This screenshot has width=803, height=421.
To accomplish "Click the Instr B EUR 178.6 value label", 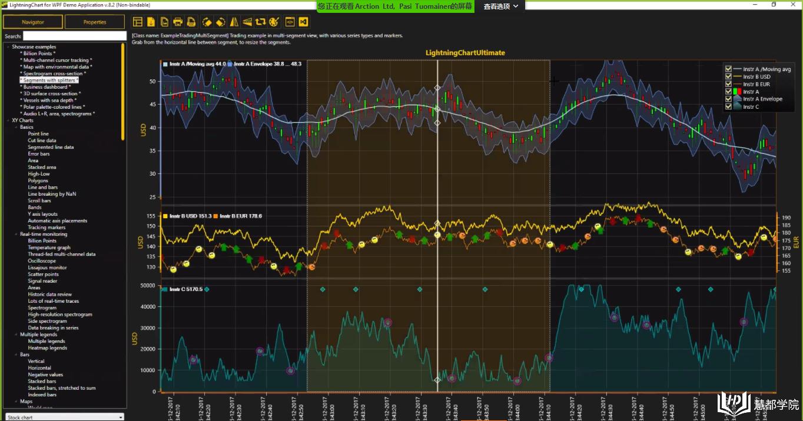I will 240,216.
